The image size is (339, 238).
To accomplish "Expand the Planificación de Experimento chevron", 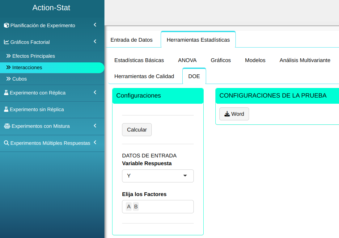I will 95,25.
